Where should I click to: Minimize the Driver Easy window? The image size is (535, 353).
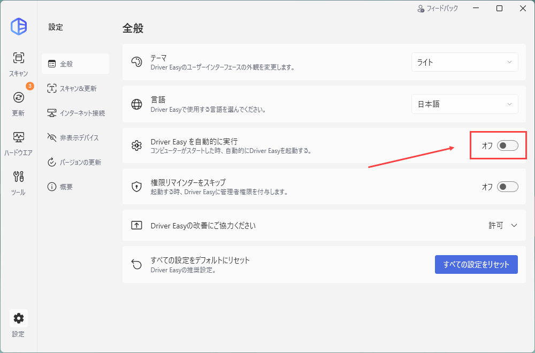(x=476, y=9)
